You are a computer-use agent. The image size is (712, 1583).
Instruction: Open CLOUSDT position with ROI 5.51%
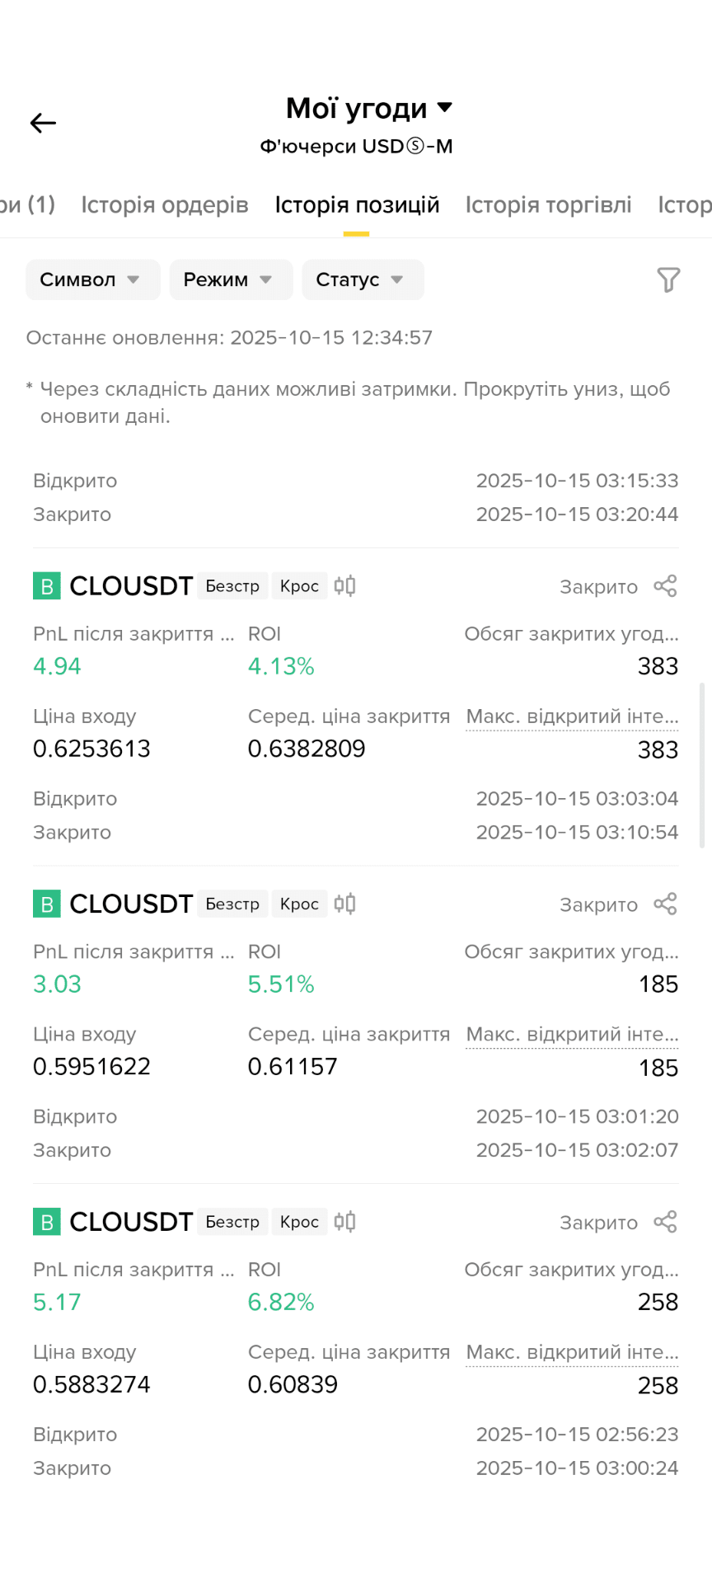point(131,904)
